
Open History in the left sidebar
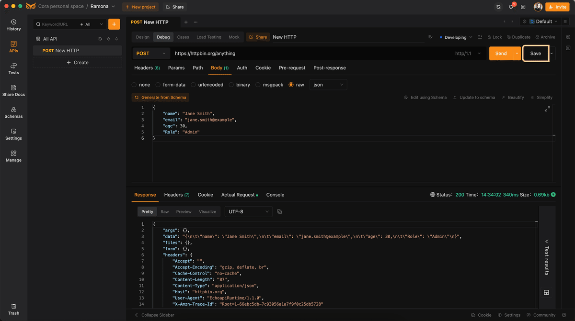click(x=13, y=25)
